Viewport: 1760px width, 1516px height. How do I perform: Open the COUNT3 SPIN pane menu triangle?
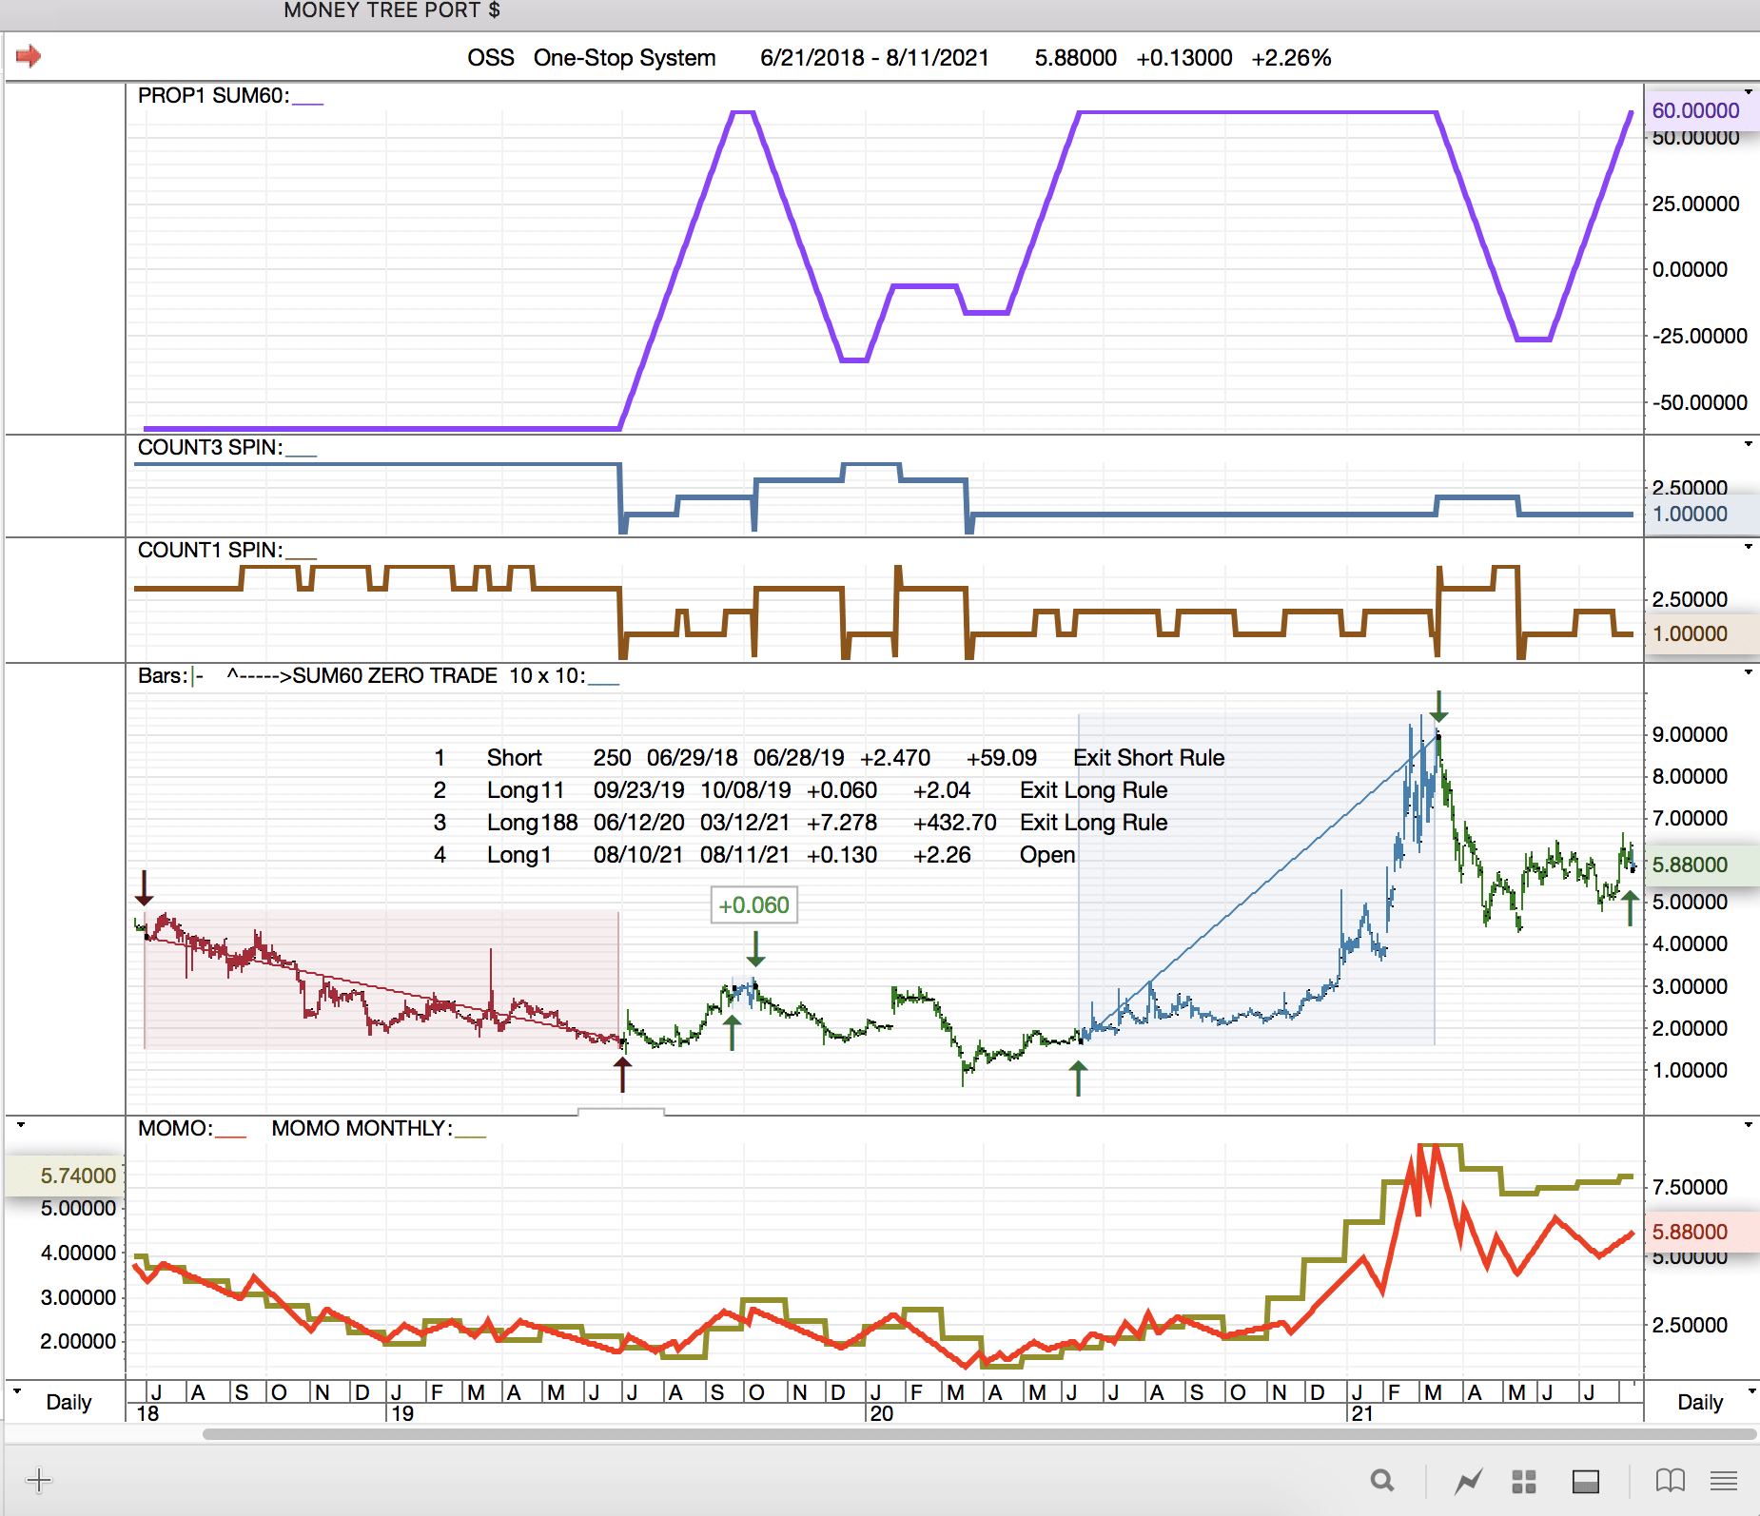1749,444
